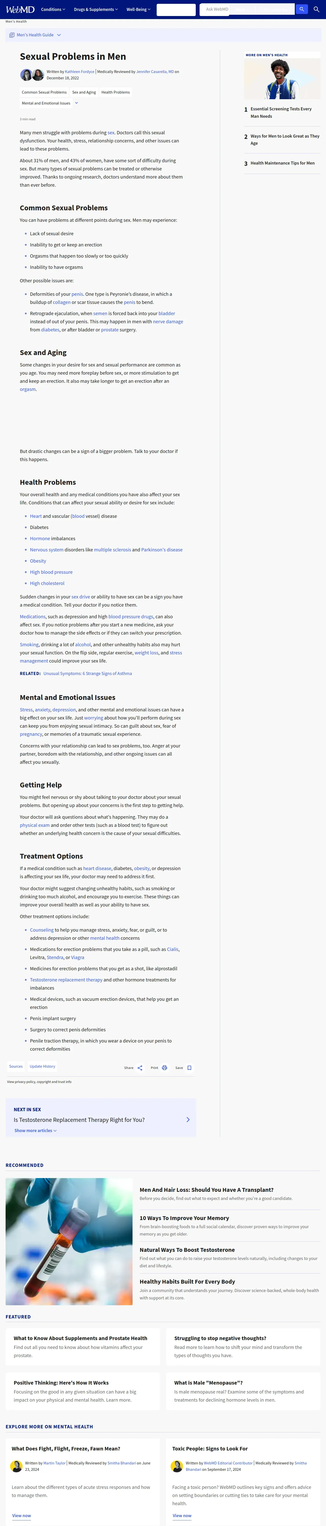The height and width of the screenshot is (1526, 326).
Task: Open Health Maintenance Tips for Men
Action: point(282,163)
